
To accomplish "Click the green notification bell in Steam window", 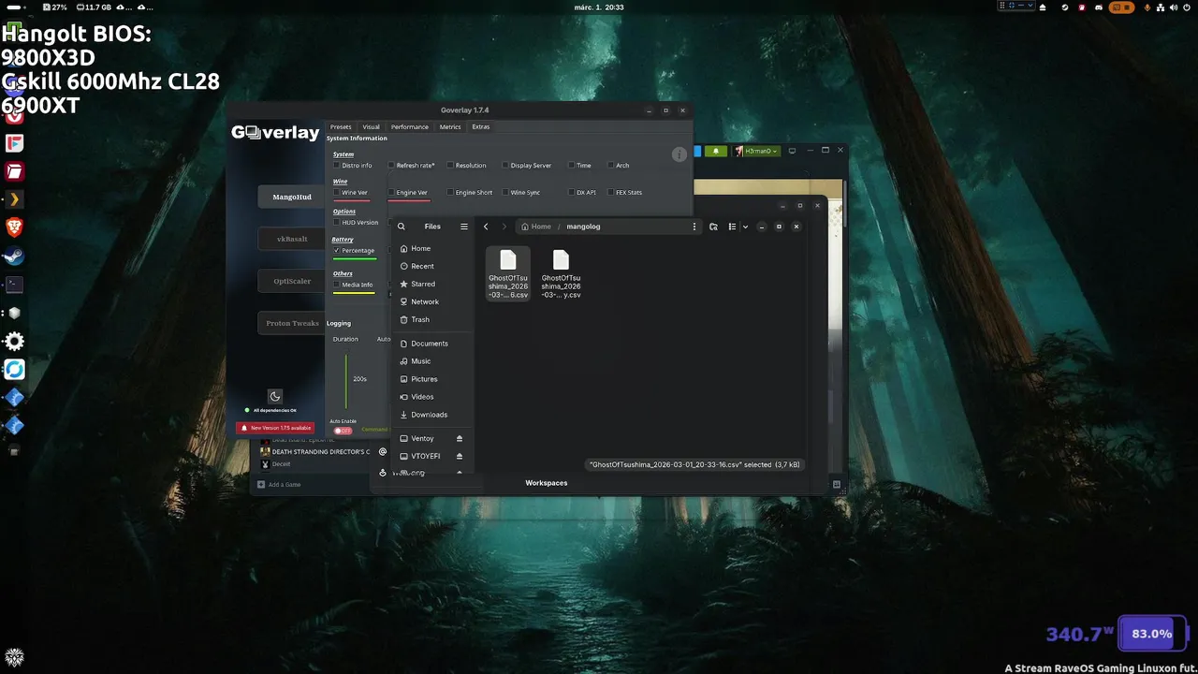I will point(716,151).
